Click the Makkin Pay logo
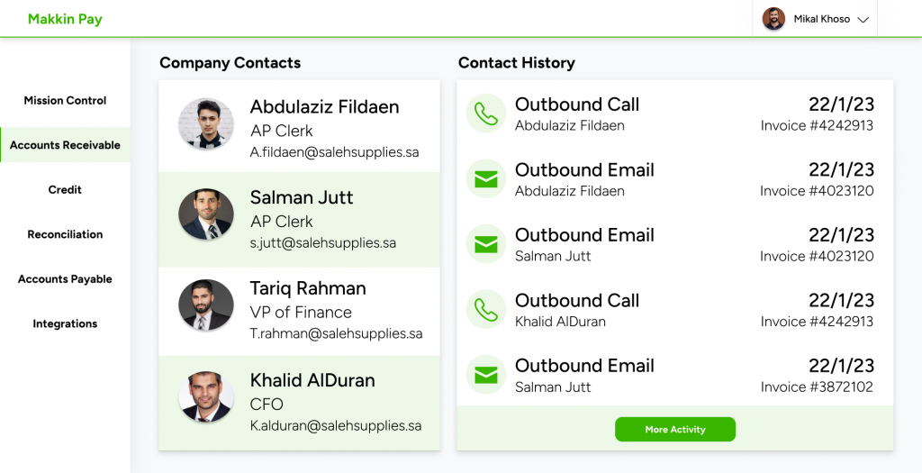Screen dimensions: 922x473 click(65, 19)
